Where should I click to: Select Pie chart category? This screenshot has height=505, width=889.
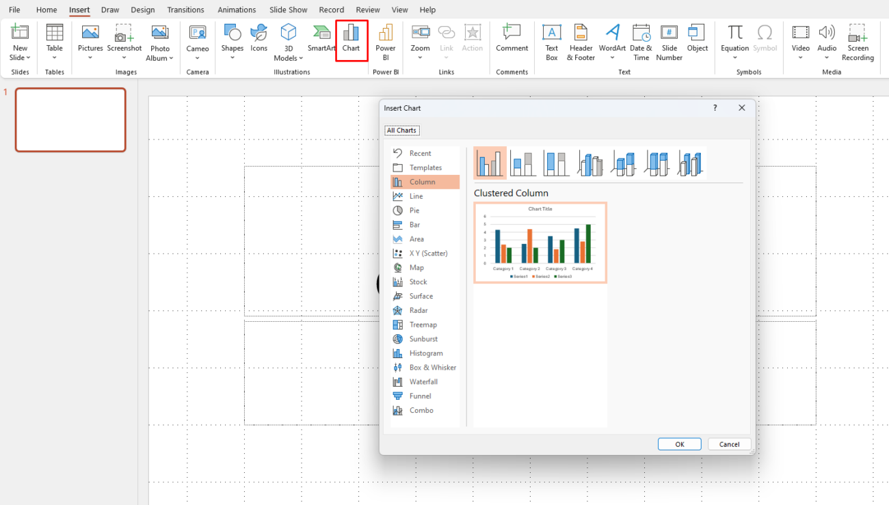pyautogui.click(x=425, y=210)
